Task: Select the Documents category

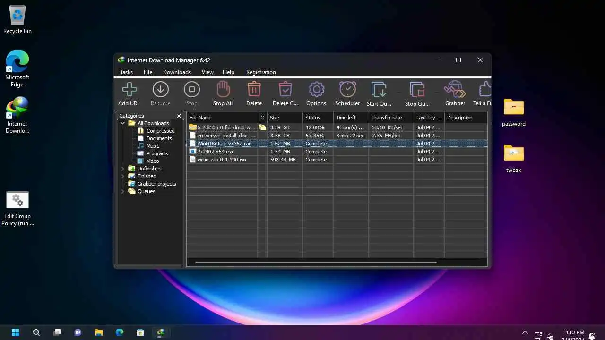Action: coord(159,138)
